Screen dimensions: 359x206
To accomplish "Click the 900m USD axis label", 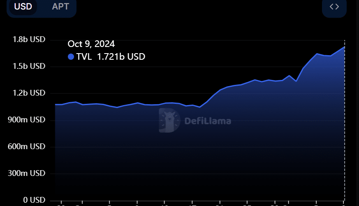I will pos(27,120).
